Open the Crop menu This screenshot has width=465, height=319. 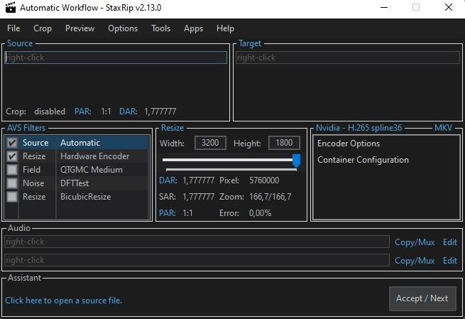click(43, 28)
